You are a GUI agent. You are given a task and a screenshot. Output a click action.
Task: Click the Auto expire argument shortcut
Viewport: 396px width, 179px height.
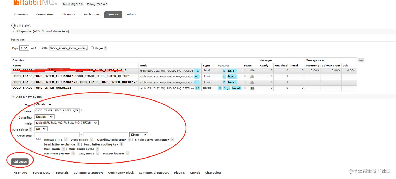pos(80,140)
